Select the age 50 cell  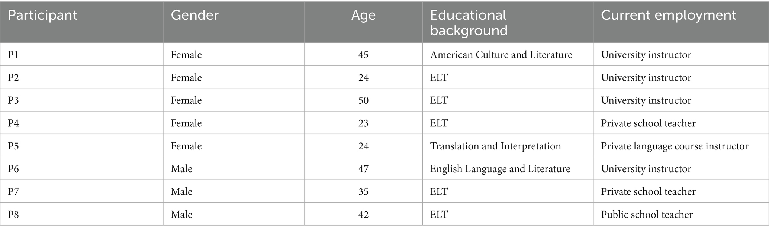click(x=363, y=100)
